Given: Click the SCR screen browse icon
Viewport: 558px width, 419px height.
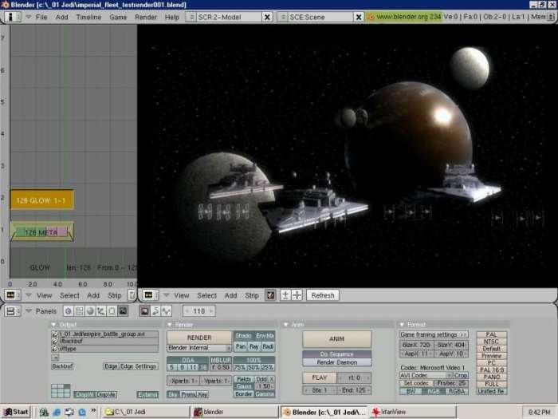Looking at the screenshot, I should 191,17.
